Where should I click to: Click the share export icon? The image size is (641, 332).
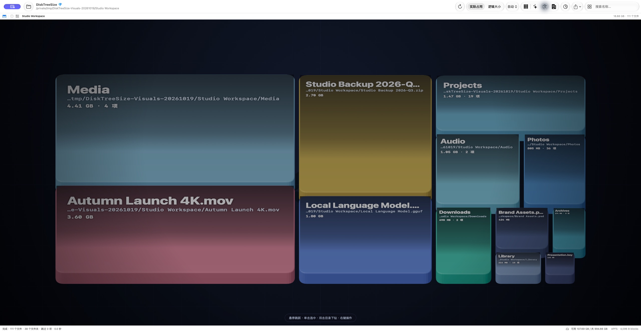tap(576, 7)
